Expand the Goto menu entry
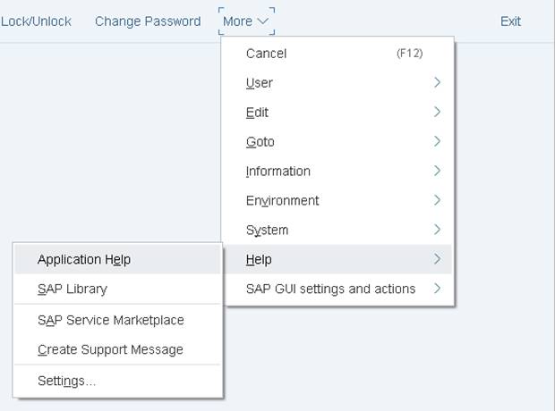Image resolution: width=555 pixels, height=411 pixels. click(x=260, y=142)
